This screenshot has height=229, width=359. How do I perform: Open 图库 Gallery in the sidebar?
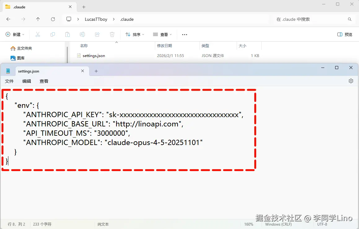click(18, 58)
